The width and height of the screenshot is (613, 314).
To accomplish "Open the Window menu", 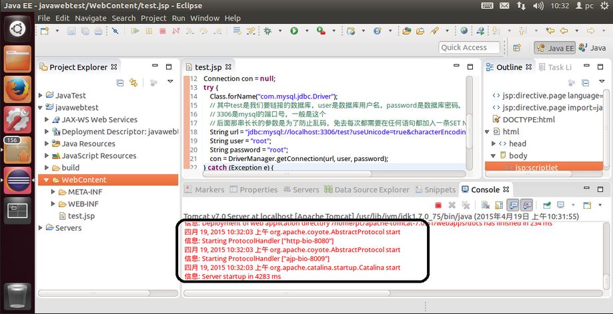I will point(205,18).
